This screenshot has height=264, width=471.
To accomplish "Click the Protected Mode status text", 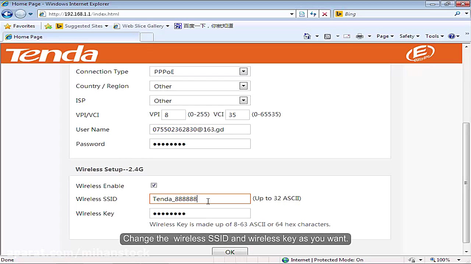I will (x=339, y=260).
